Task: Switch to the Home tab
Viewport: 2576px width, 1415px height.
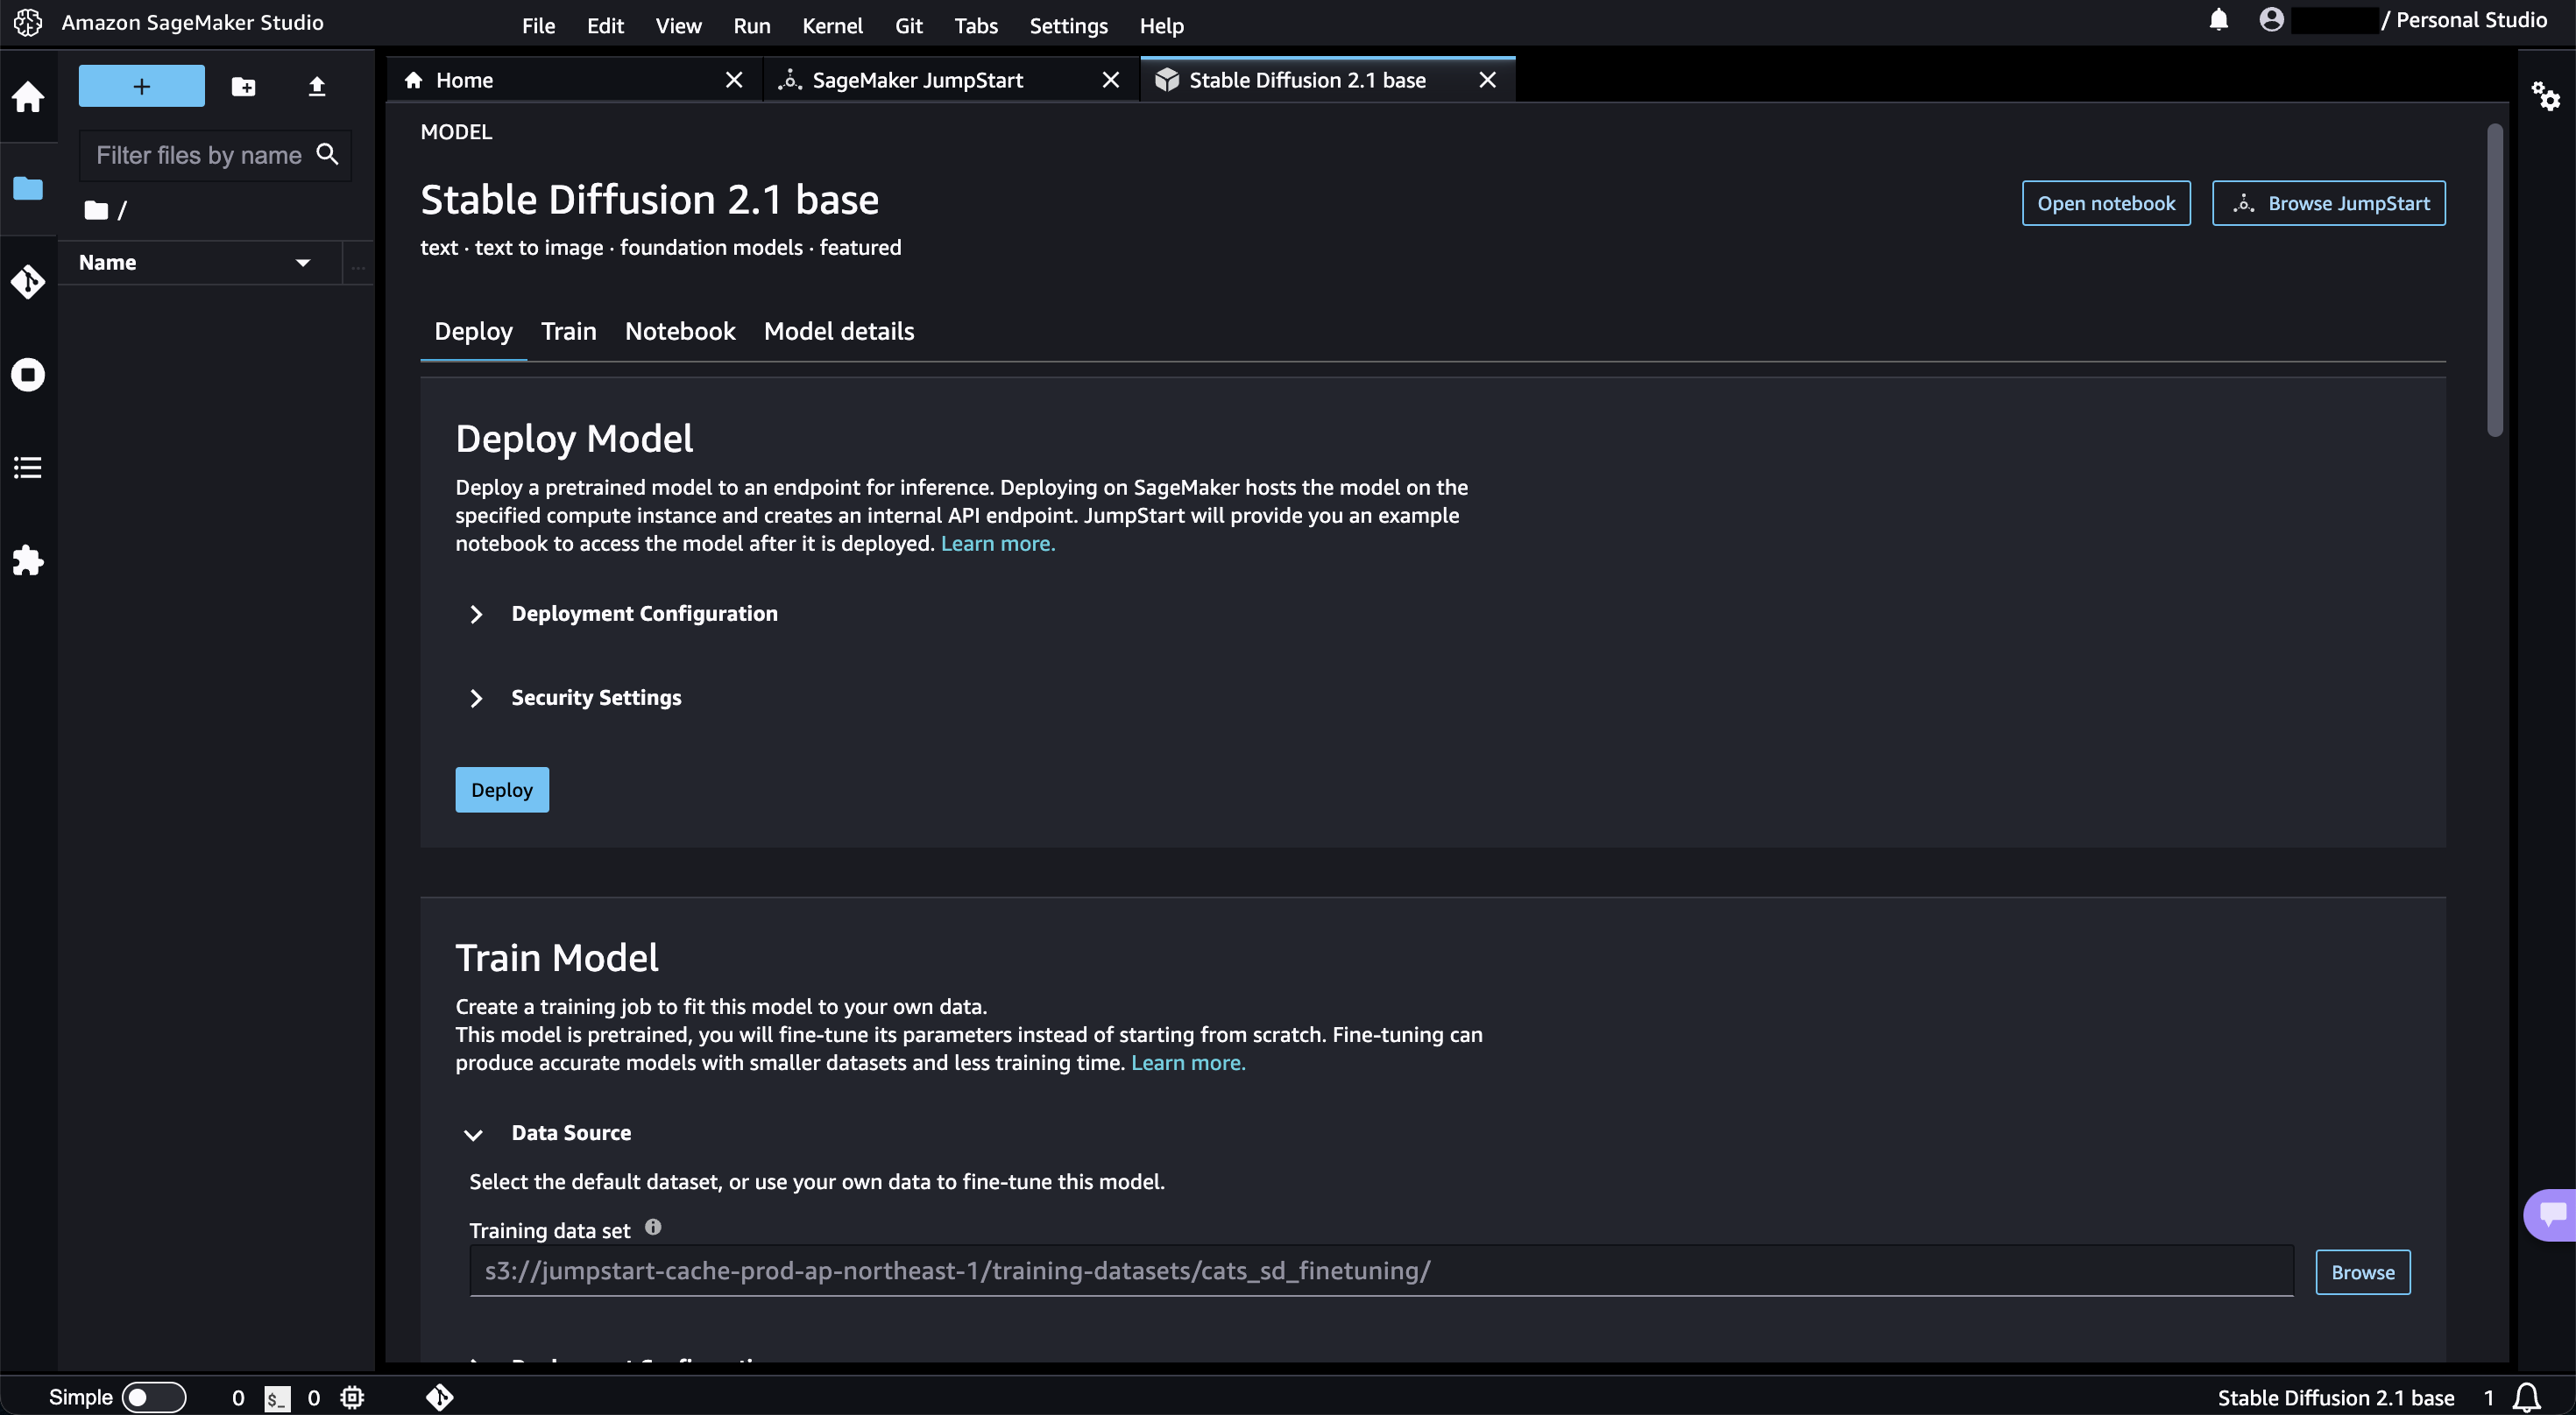Action: click(575, 80)
